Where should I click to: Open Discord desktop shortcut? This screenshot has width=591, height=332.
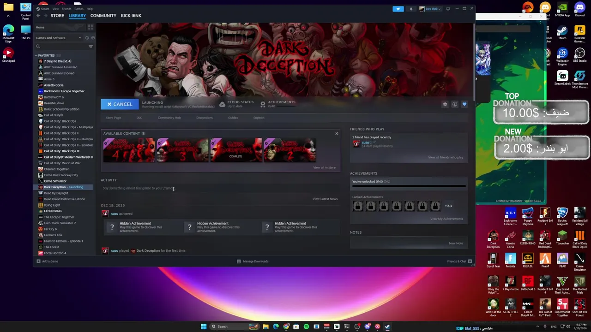coord(579,9)
